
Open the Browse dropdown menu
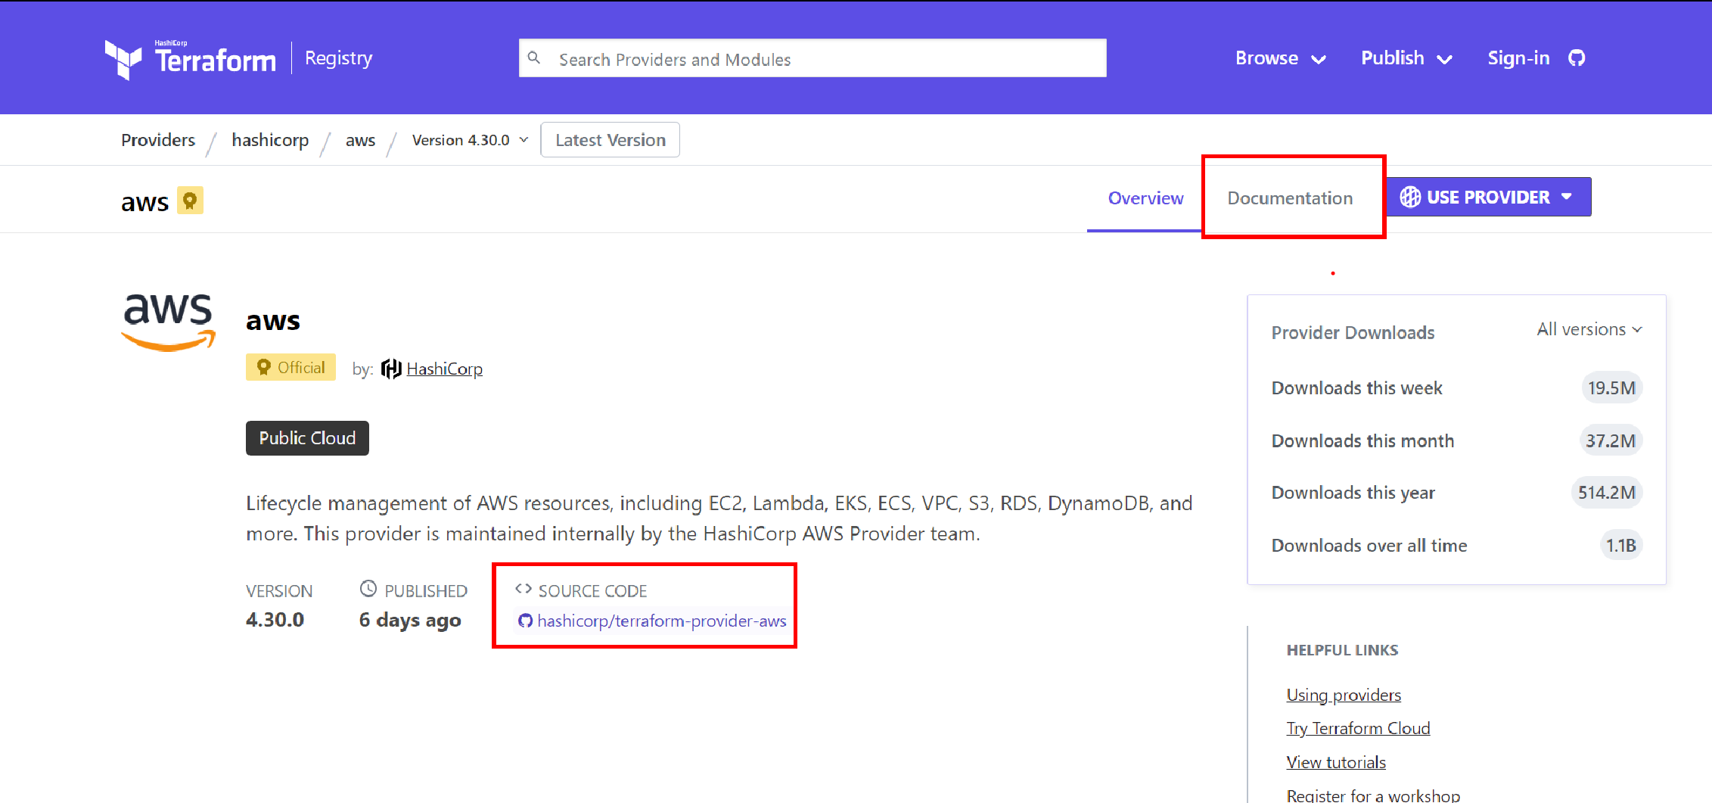[x=1280, y=58]
